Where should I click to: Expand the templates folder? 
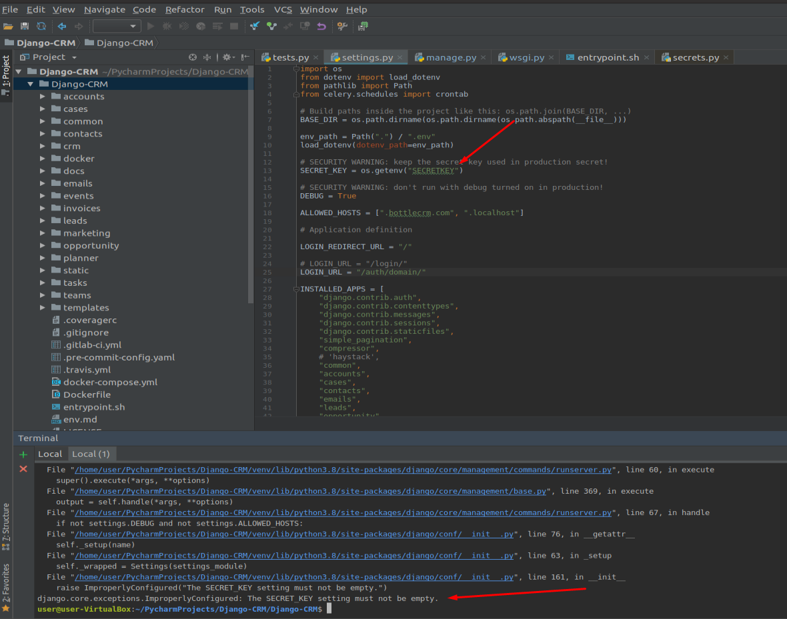pos(43,307)
